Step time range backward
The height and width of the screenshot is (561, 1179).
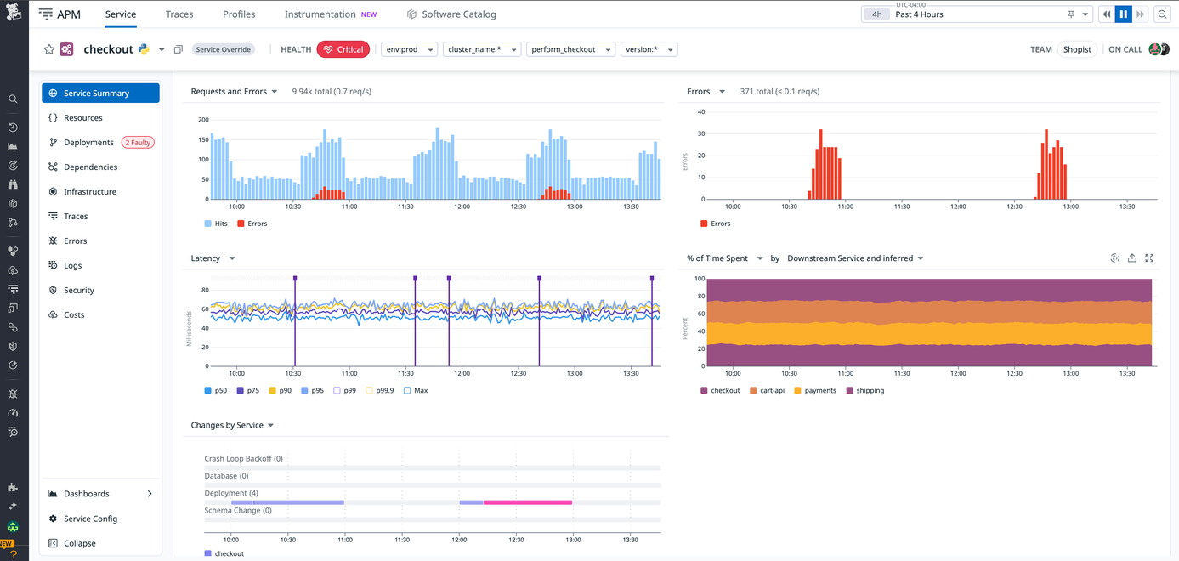[x=1106, y=14]
